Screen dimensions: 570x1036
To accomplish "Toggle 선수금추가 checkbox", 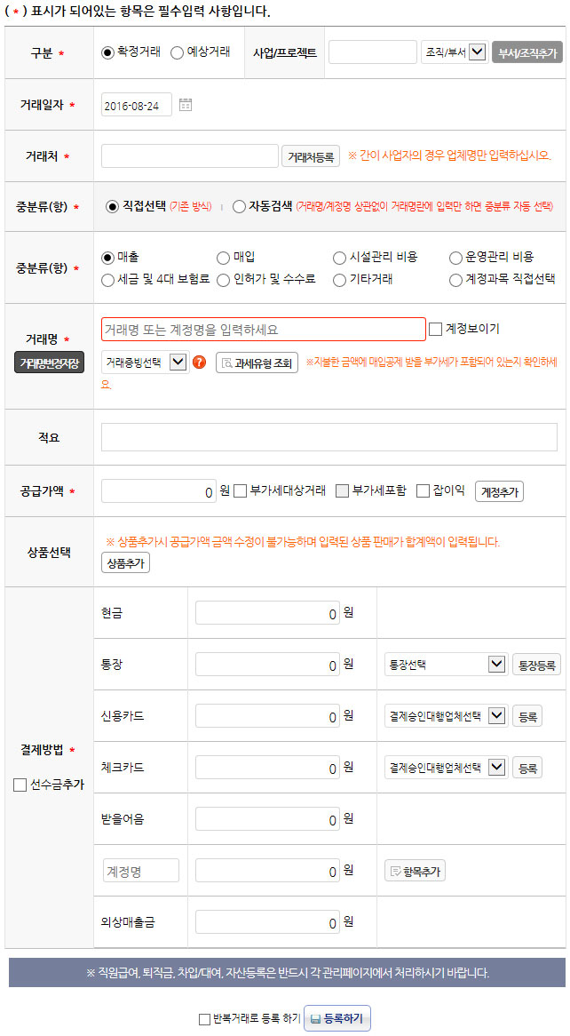I will click(20, 785).
